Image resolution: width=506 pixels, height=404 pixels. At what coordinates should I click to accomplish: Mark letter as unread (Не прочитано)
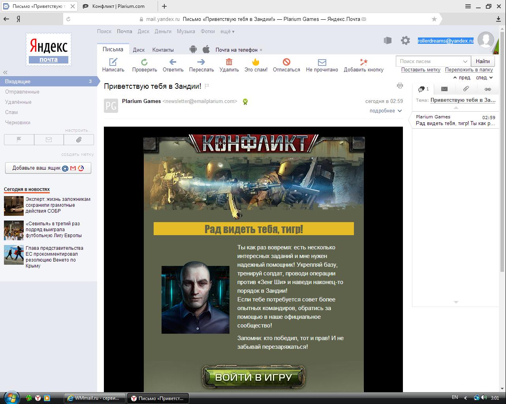[x=322, y=65]
